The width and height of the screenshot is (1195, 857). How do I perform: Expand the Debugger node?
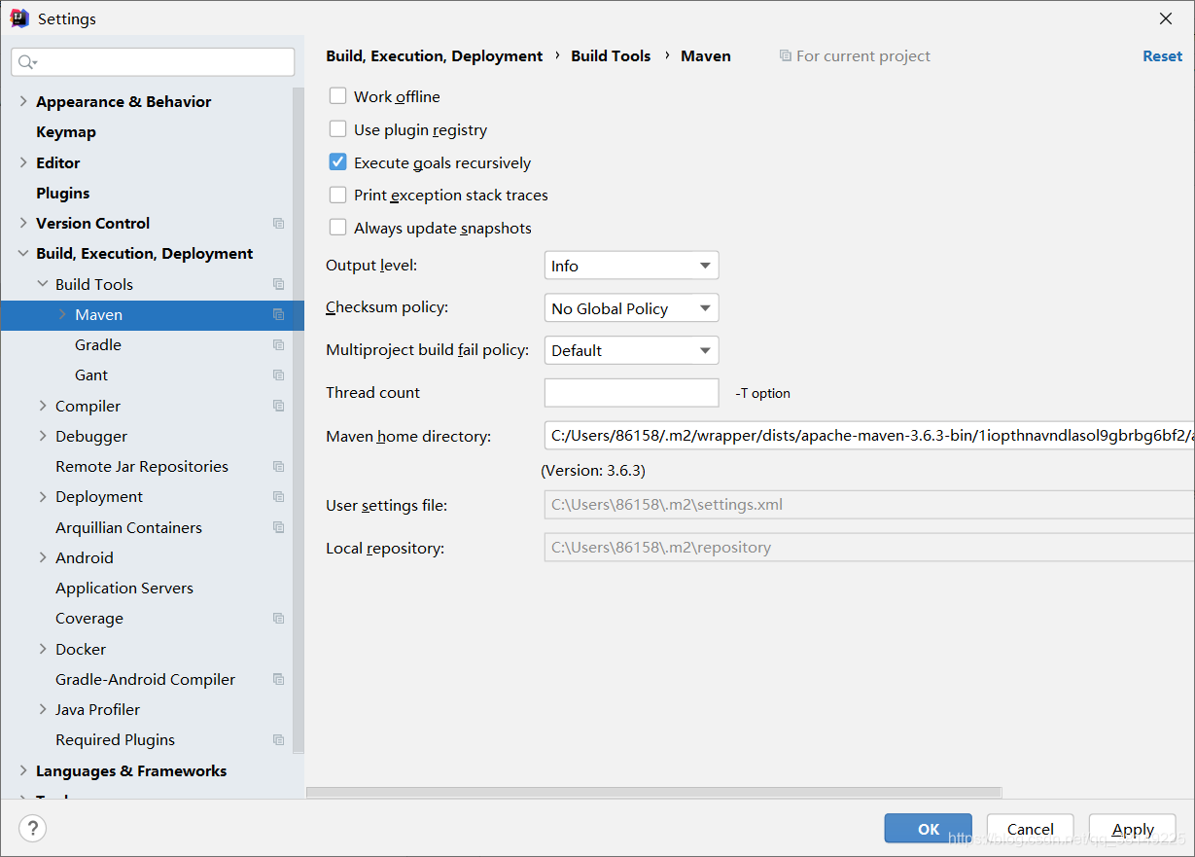coord(43,436)
